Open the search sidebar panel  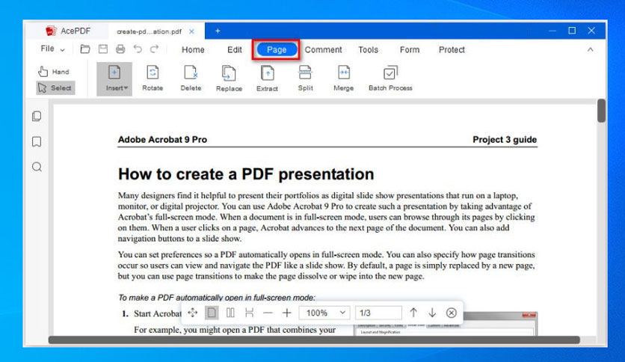37,167
